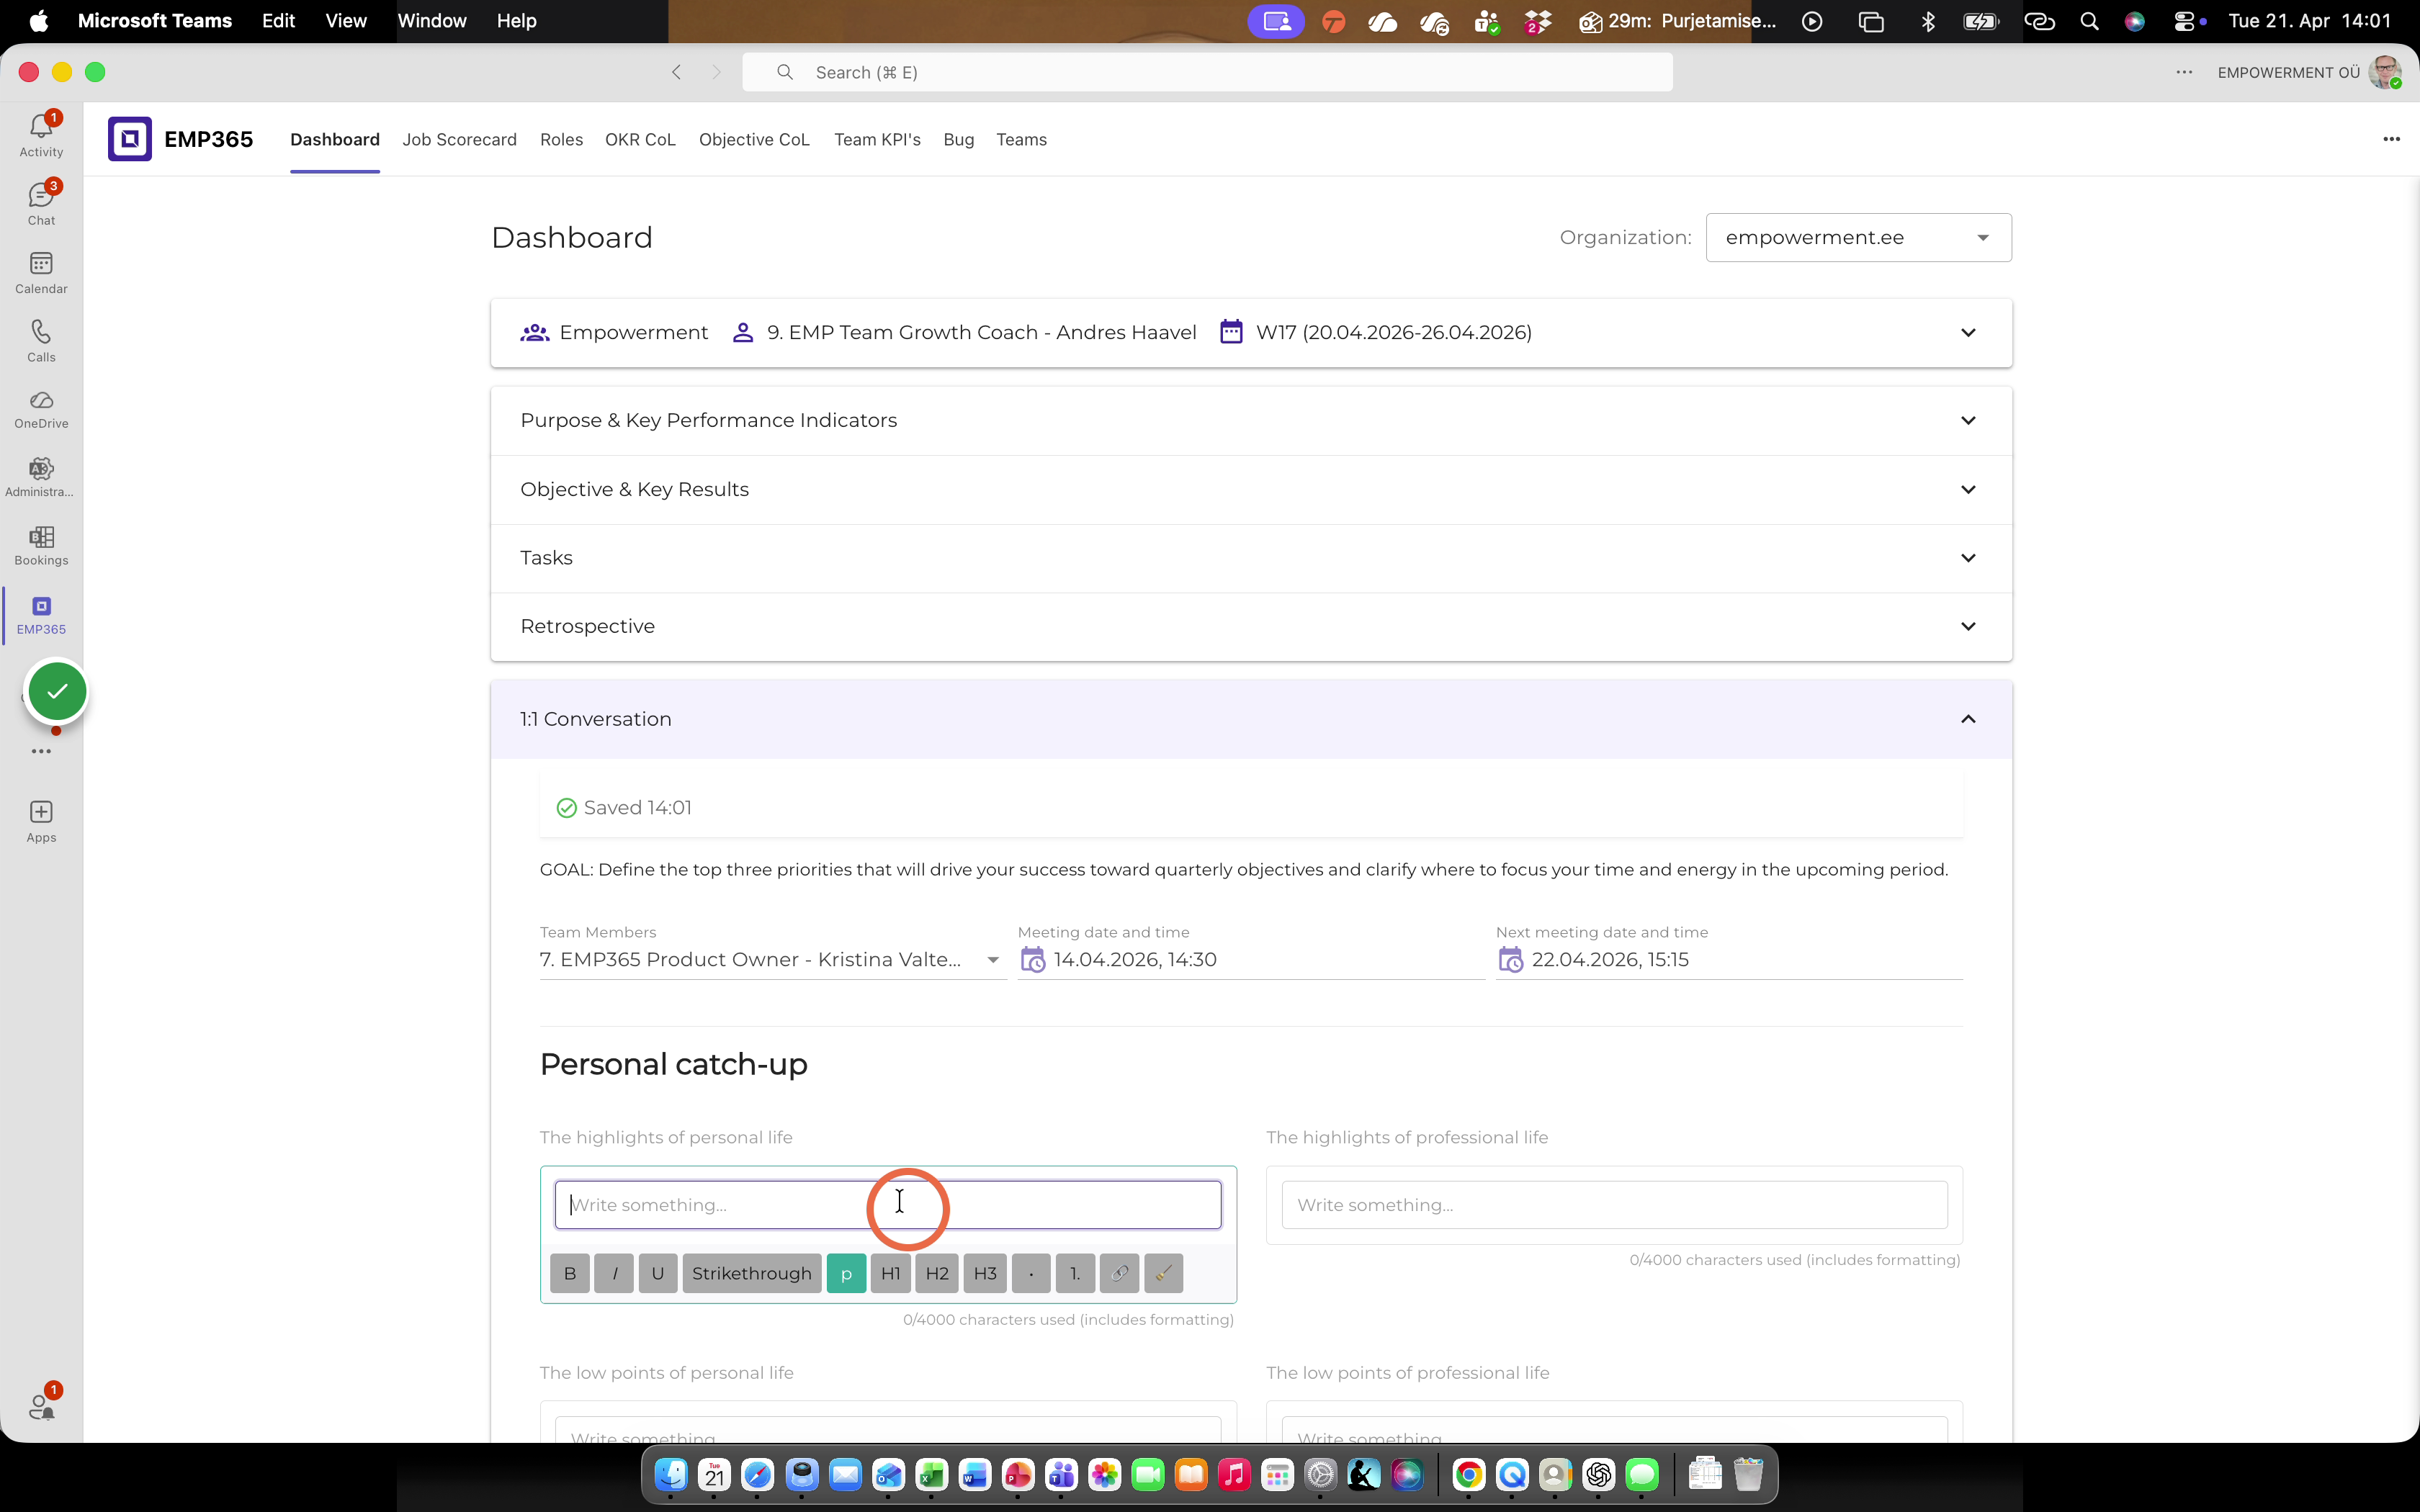Click highlights of professional life text field

coord(1614,1205)
